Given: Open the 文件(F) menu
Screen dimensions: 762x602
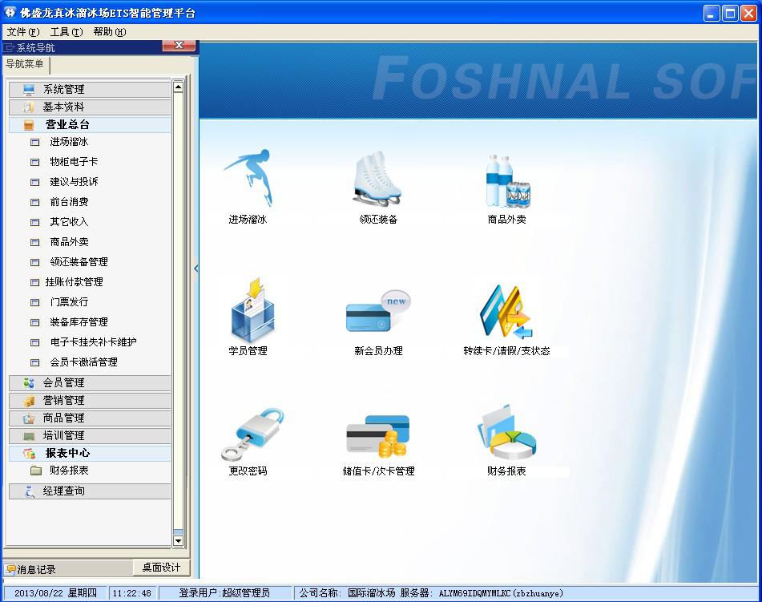Looking at the screenshot, I should (23, 32).
